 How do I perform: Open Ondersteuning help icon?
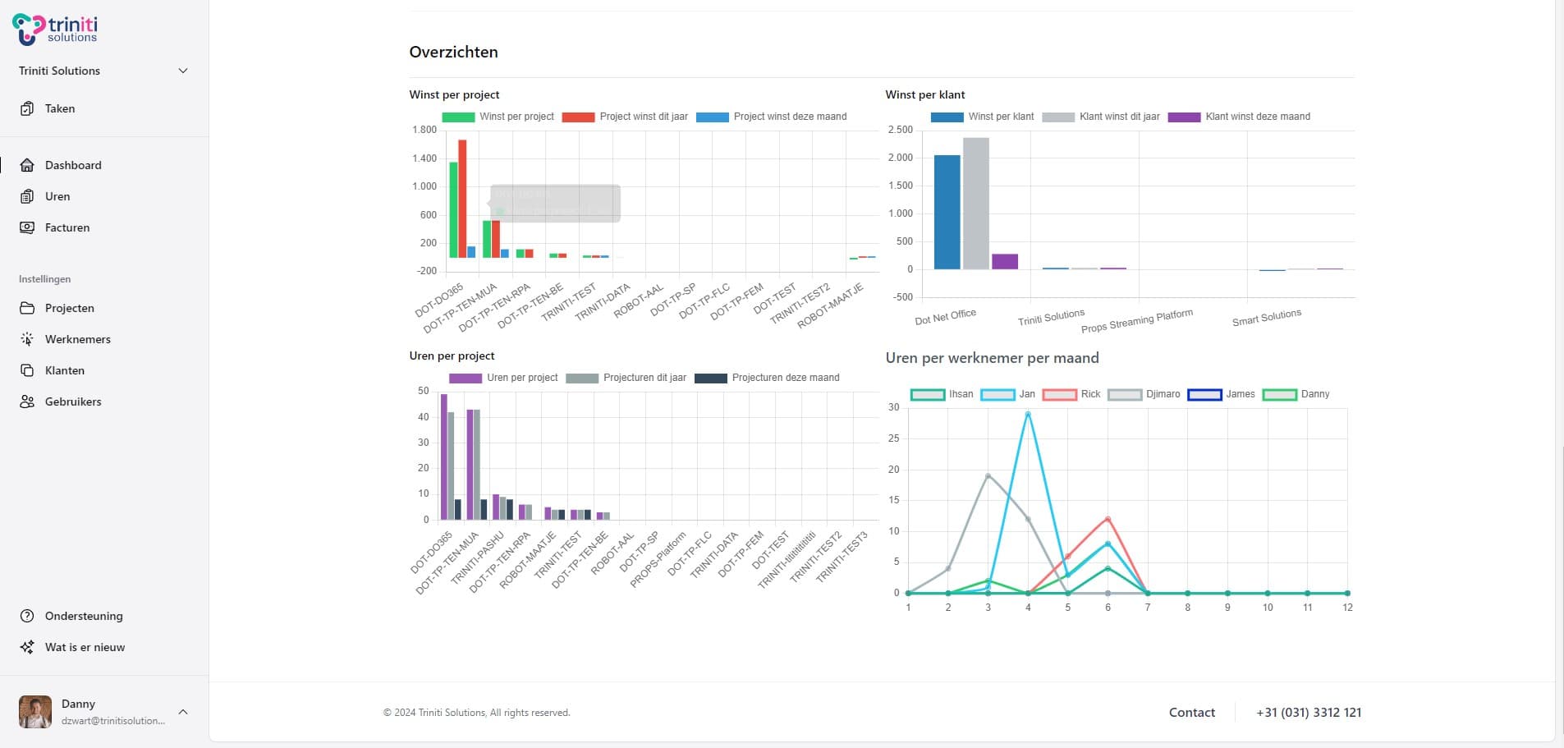[27, 616]
